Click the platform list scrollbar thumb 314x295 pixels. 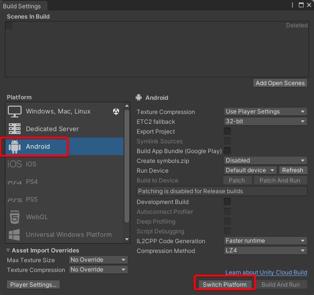tap(127, 166)
